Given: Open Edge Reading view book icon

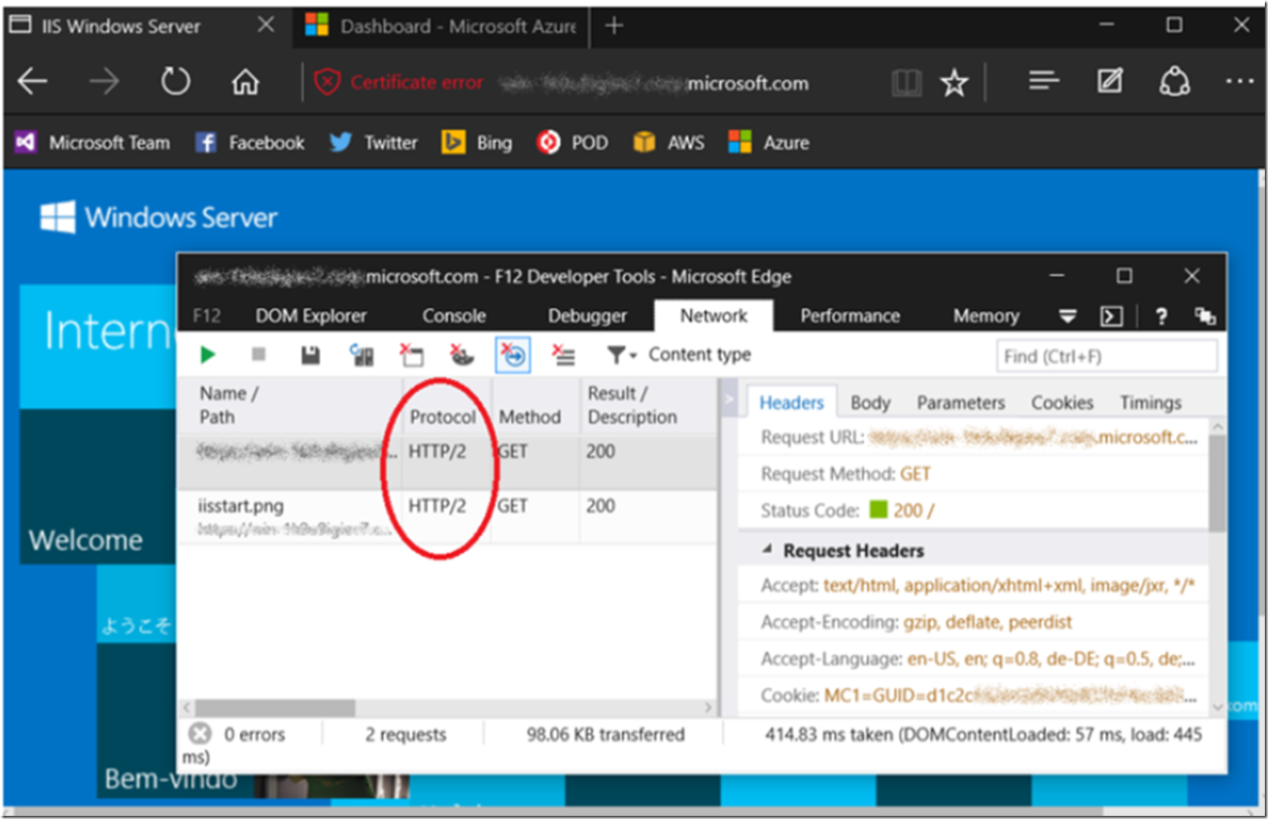Looking at the screenshot, I should tap(906, 83).
